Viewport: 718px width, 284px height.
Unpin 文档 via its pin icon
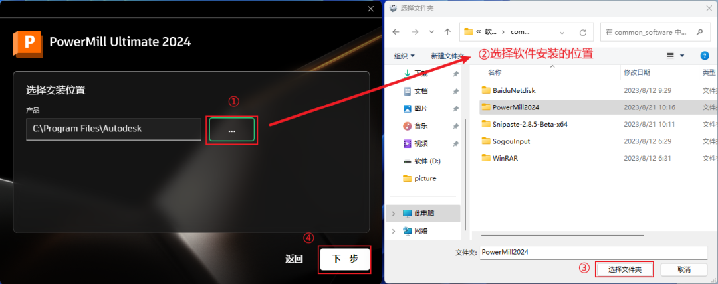click(455, 92)
